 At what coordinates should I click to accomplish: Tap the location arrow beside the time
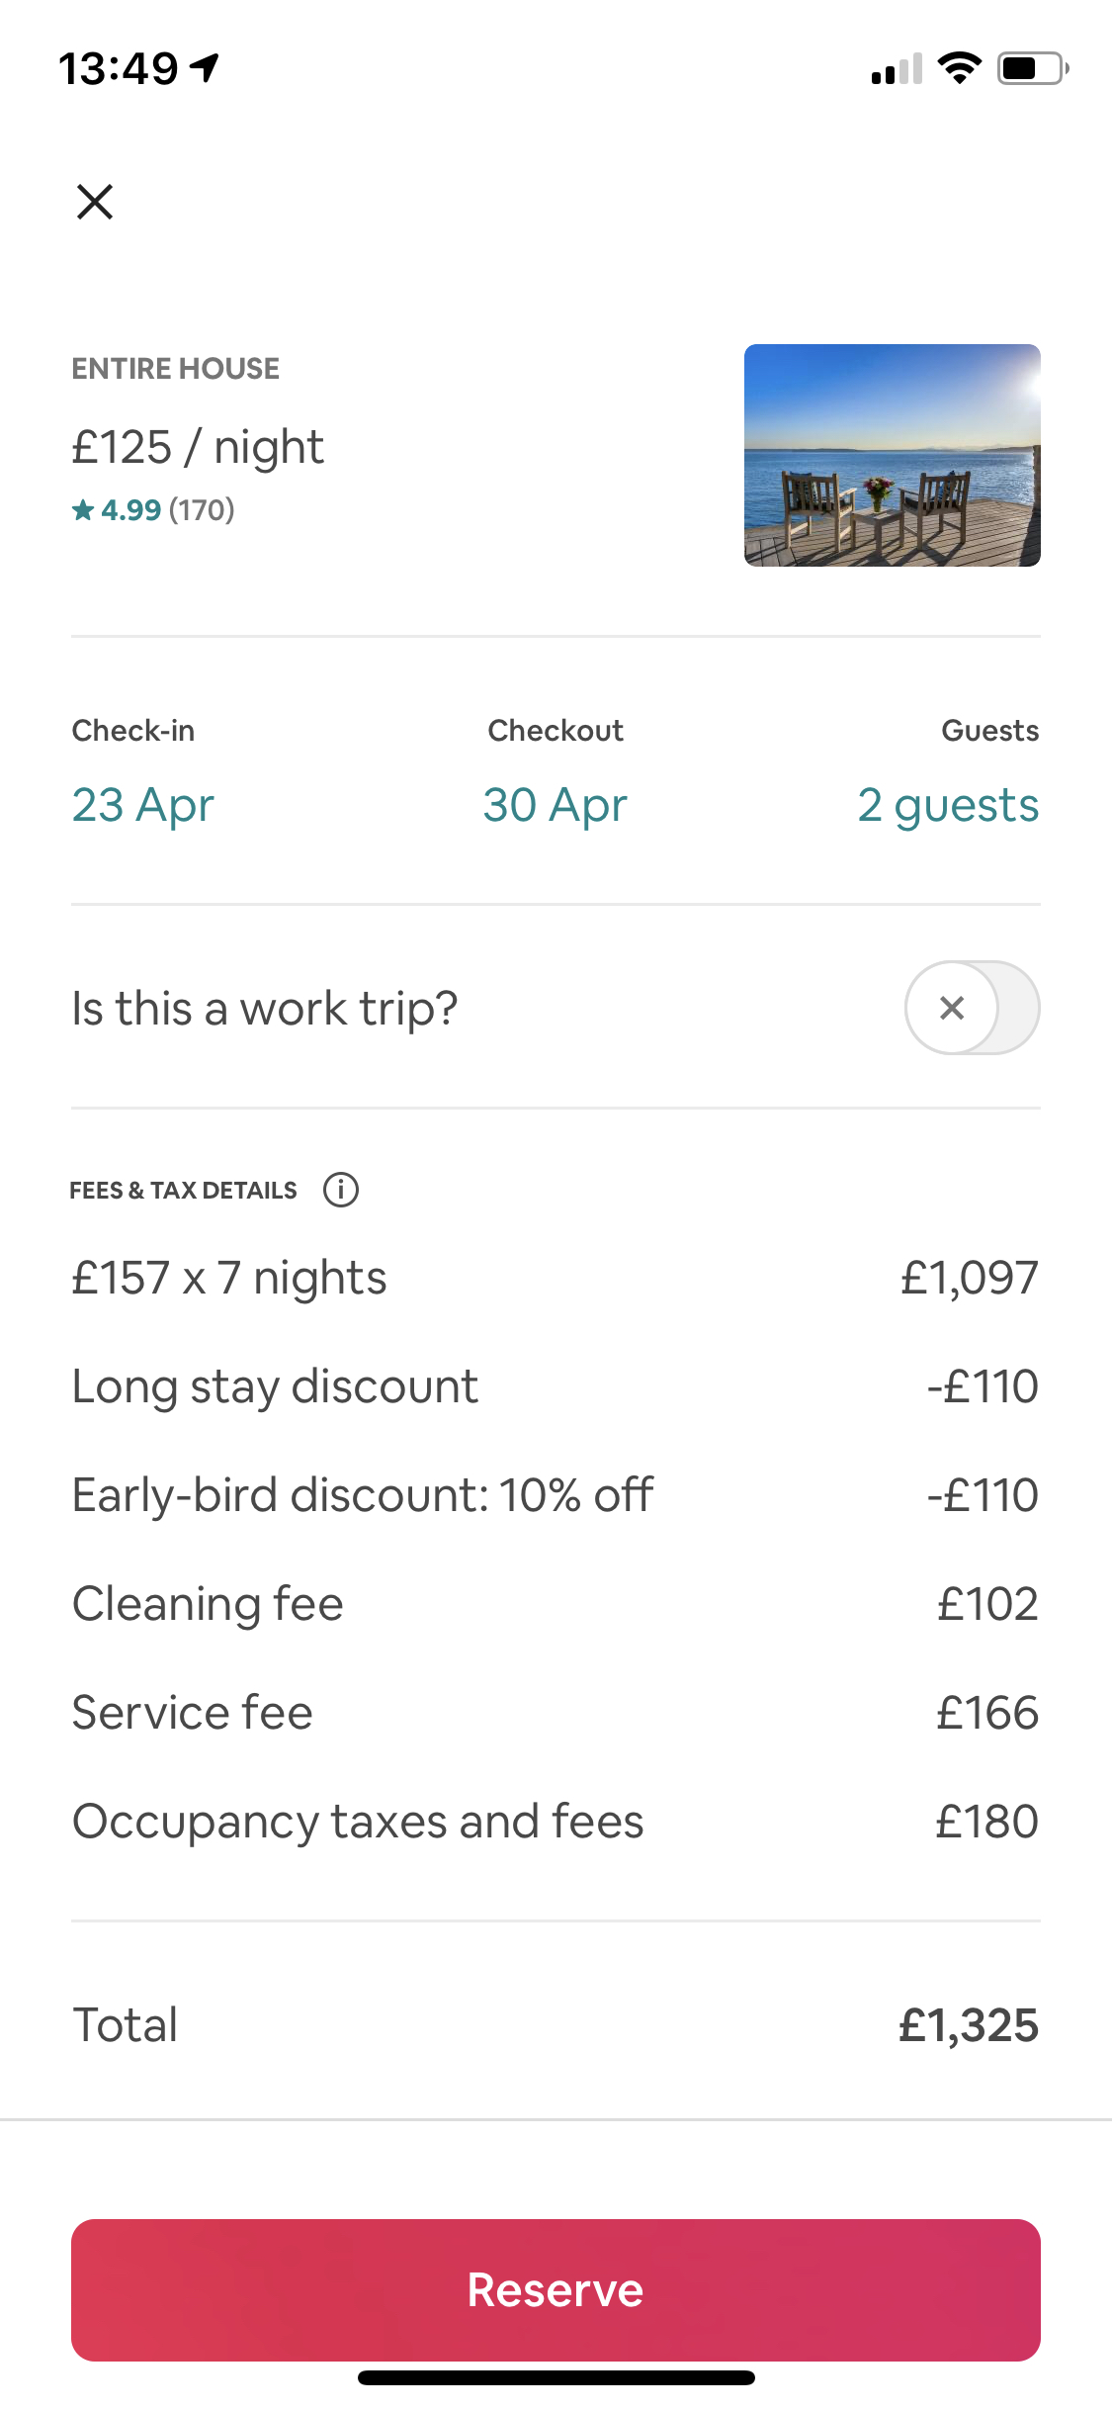pyautogui.click(x=205, y=67)
